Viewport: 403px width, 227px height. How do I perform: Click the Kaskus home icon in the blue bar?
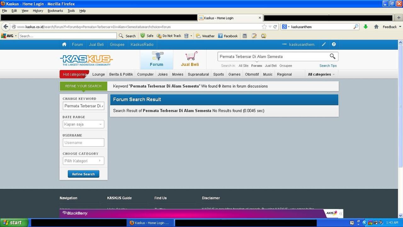(x=64, y=44)
